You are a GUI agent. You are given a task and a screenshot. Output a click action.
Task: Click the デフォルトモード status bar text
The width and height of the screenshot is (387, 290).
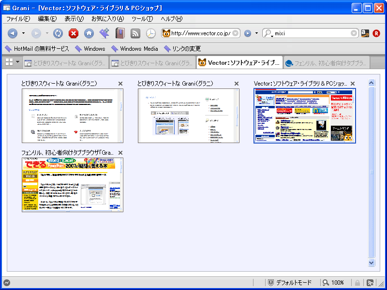click(294, 283)
